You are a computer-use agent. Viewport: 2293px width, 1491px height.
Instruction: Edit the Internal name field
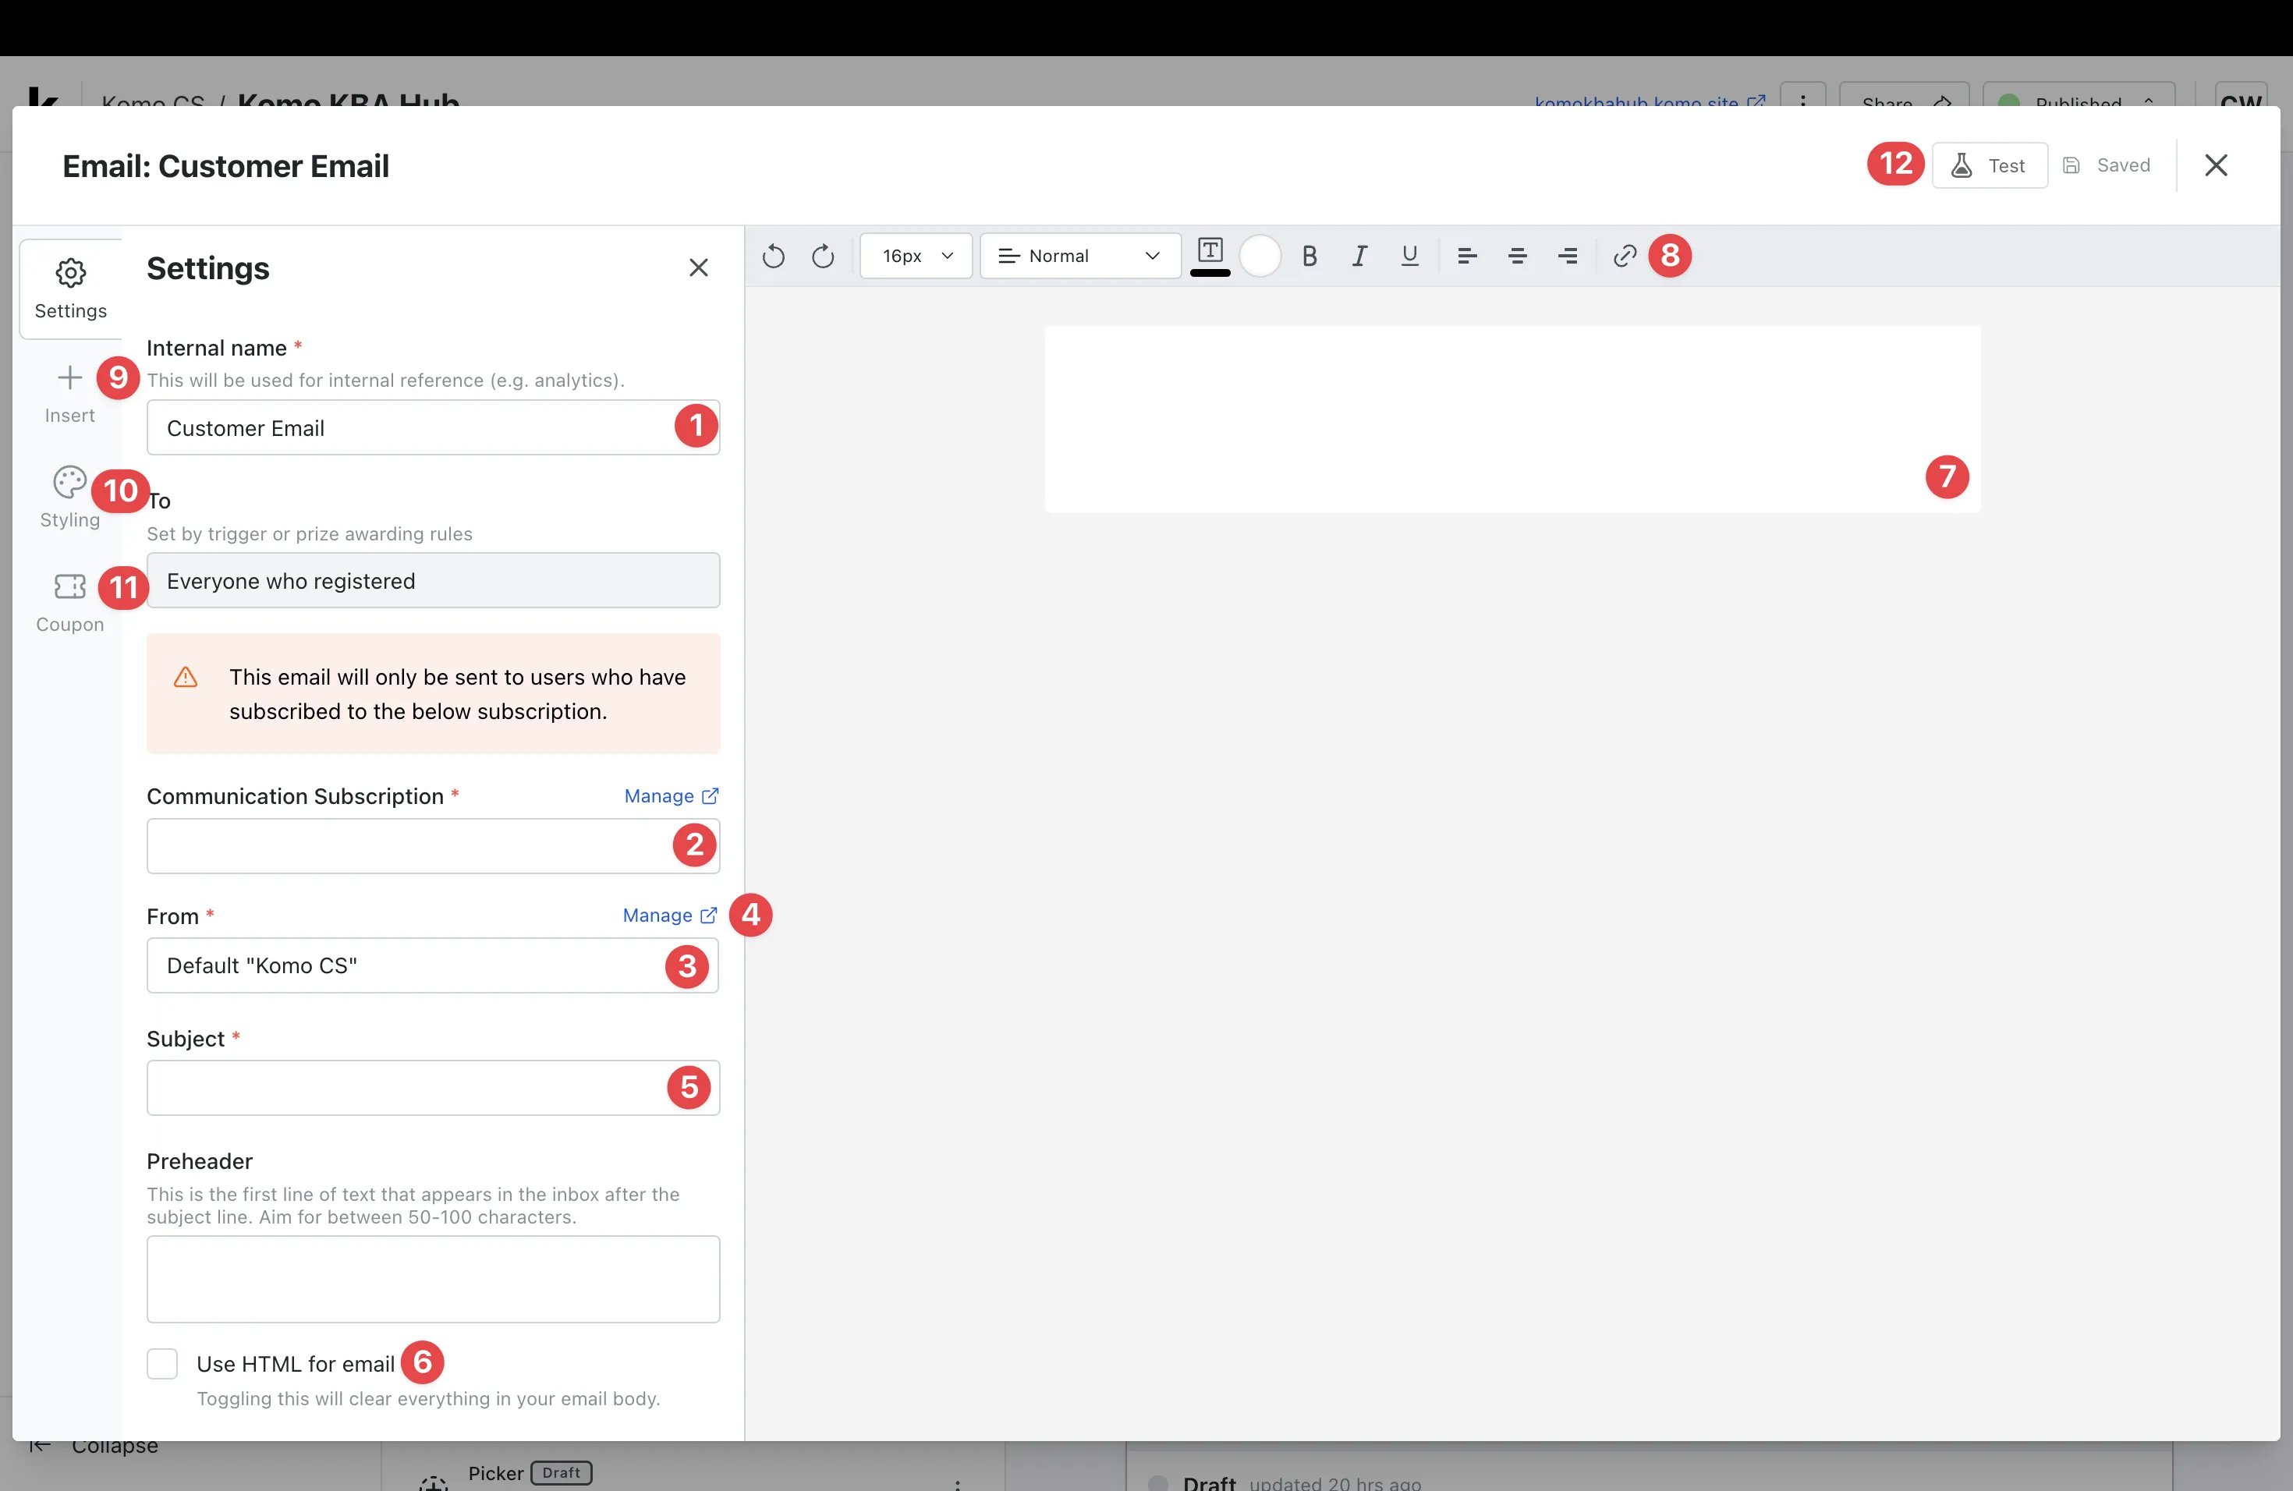[434, 427]
